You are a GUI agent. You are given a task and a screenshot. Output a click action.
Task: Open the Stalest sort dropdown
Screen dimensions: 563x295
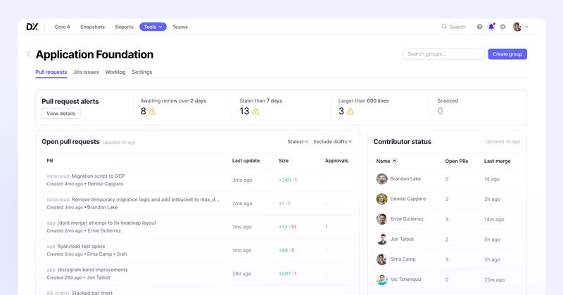coord(298,141)
